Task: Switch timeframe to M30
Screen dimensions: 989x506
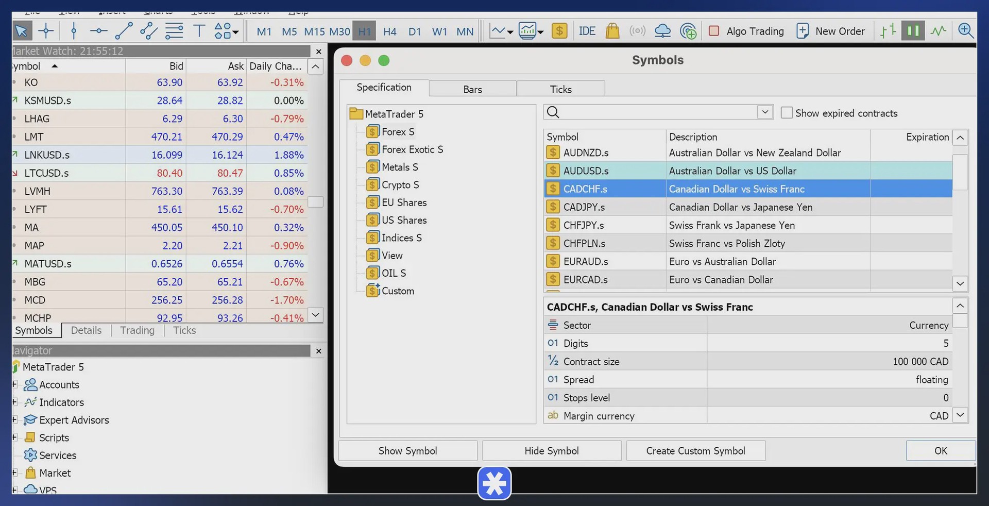Action: click(x=340, y=31)
